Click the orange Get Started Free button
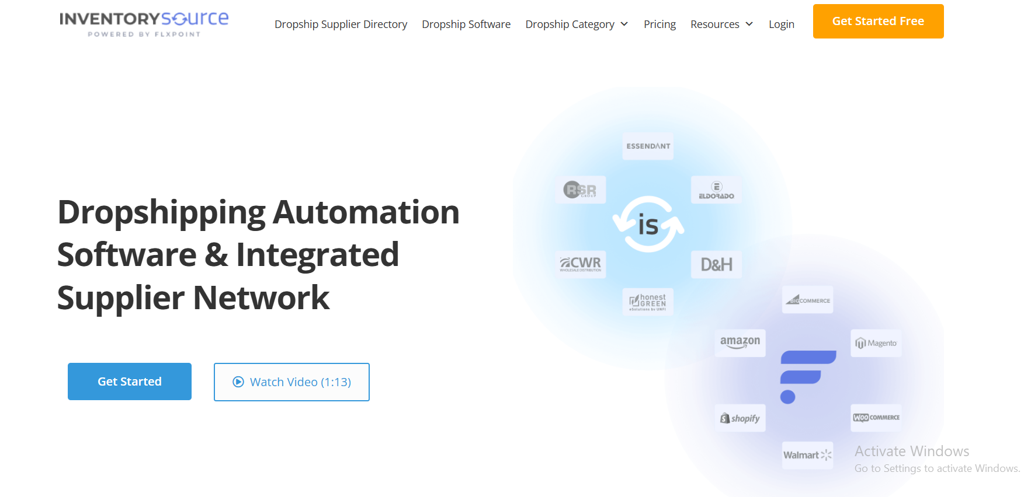The height and width of the screenshot is (497, 1031). tap(878, 21)
